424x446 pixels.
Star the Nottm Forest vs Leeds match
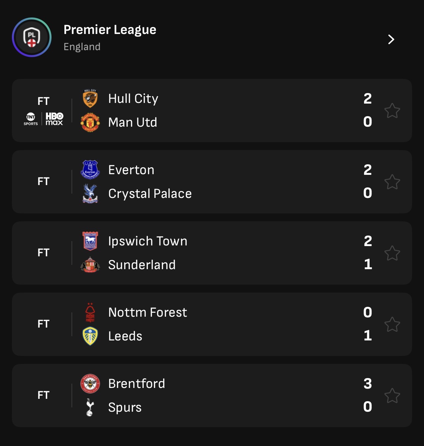(392, 324)
